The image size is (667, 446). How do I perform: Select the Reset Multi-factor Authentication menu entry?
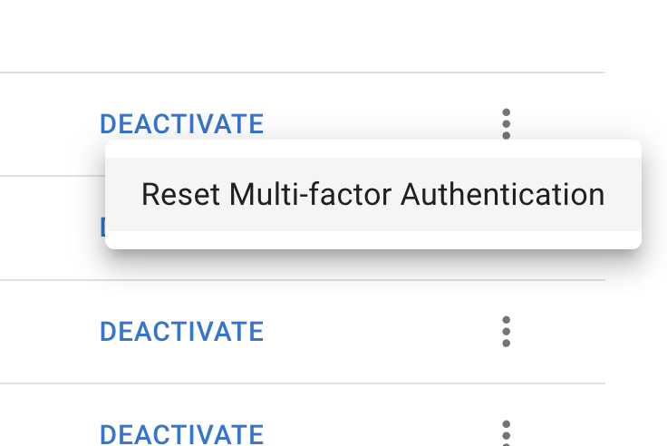[373, 195]
